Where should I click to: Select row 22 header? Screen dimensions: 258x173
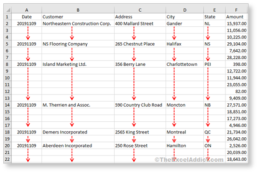8,159
